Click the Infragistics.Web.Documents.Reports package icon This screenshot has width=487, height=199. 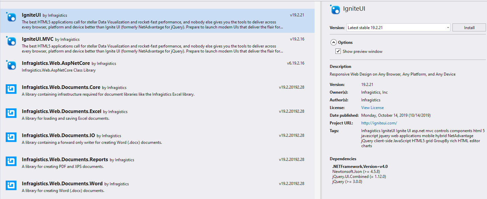(x=11, y=161)
